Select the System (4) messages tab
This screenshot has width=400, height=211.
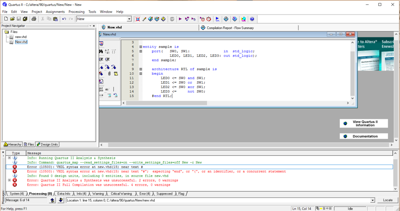tap(16, 194)
